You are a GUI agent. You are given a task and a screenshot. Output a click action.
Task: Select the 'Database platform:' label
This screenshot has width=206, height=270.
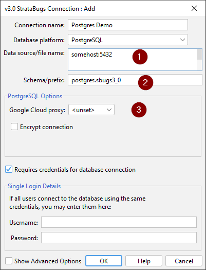point(39,40)
